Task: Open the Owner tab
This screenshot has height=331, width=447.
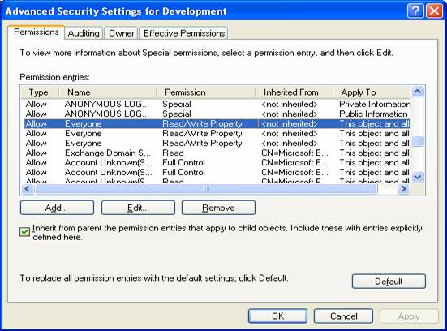Action: click(121, 33)
